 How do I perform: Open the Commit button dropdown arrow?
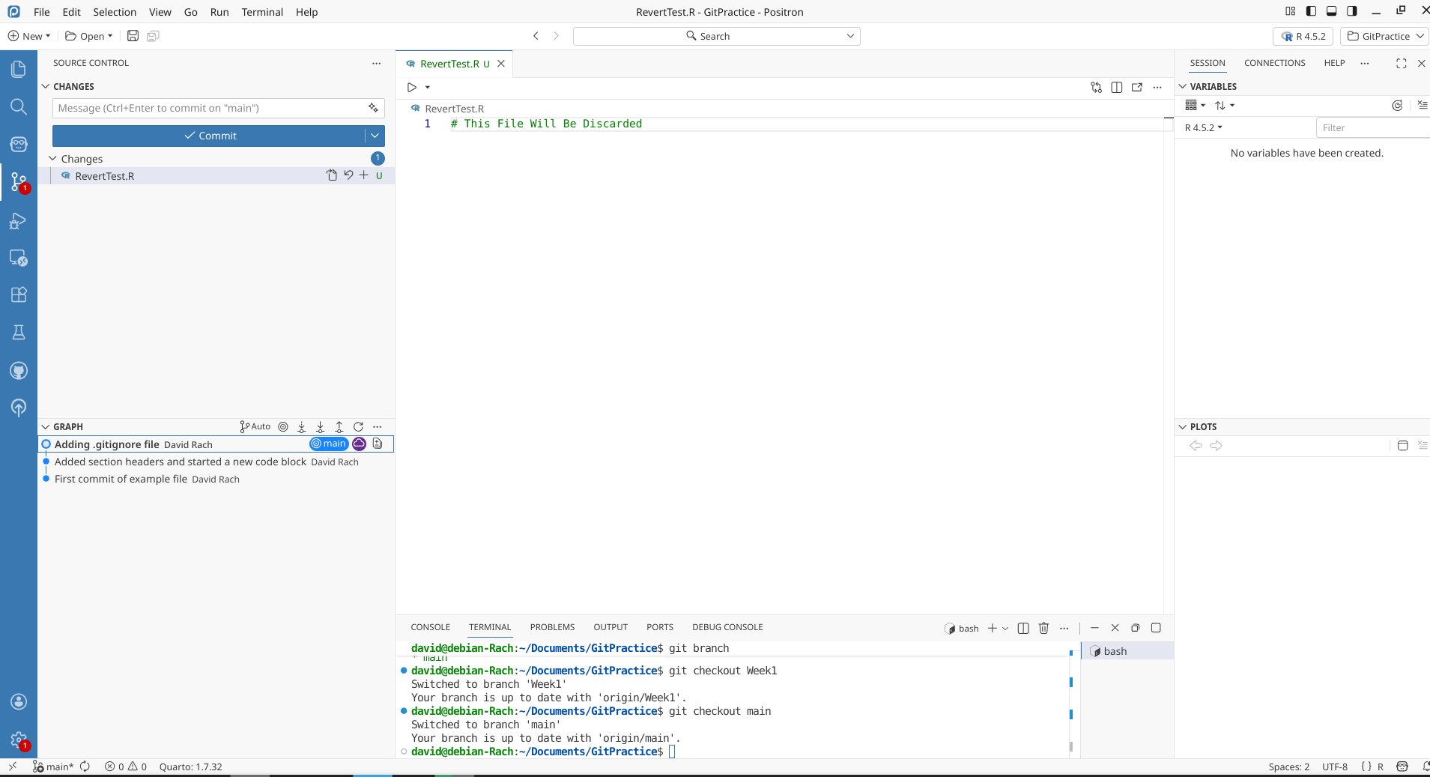click(375, 136)
